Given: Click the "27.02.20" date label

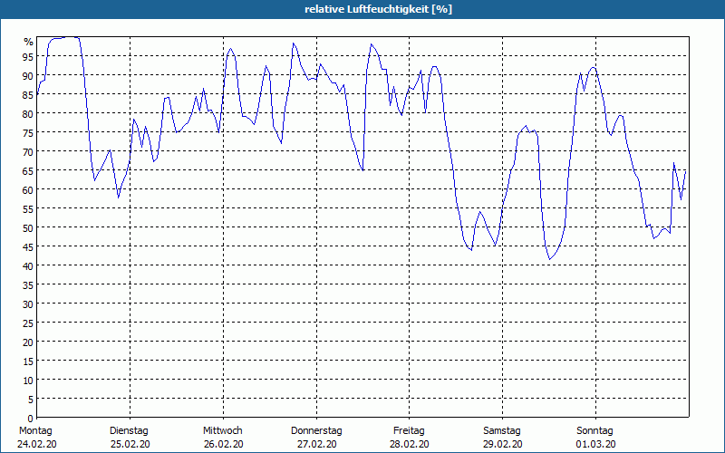Looking at the screenshot, I should coord(316,444).
